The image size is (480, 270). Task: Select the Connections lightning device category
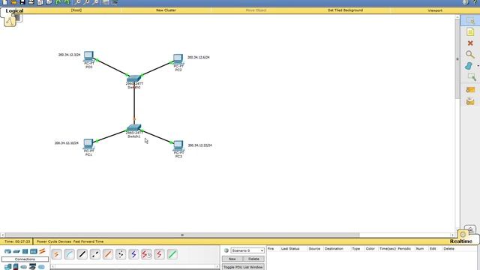click(42, 251)
